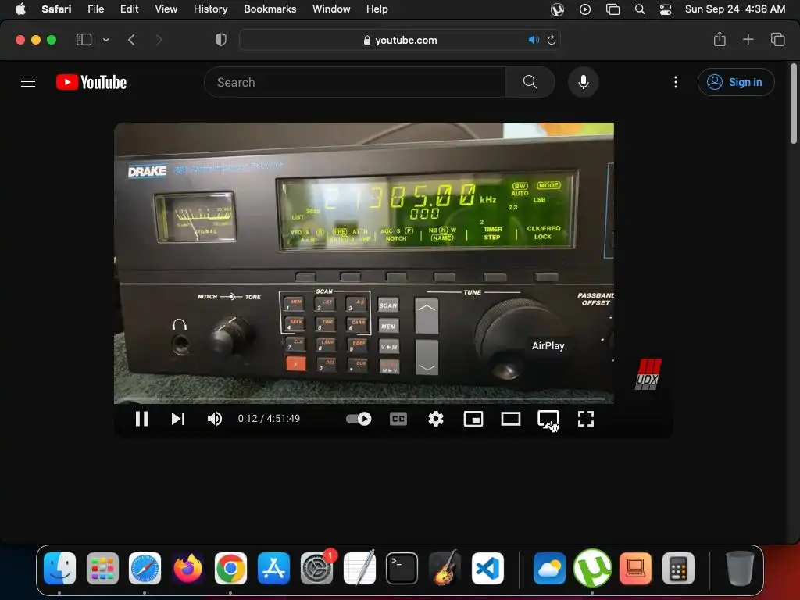Viewport: 800px width, 600px height.
Task: Click the Sign in button
Action: click(x=736, y=82)
